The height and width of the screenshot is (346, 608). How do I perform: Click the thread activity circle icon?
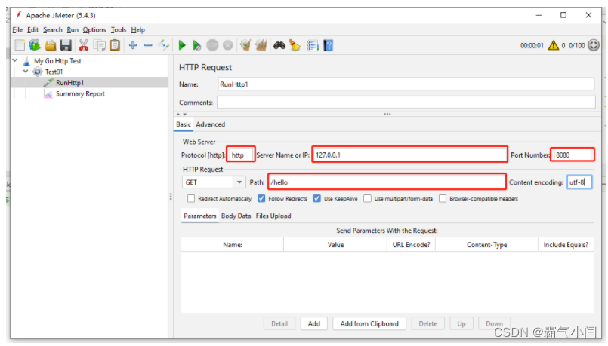pos(594,46)
